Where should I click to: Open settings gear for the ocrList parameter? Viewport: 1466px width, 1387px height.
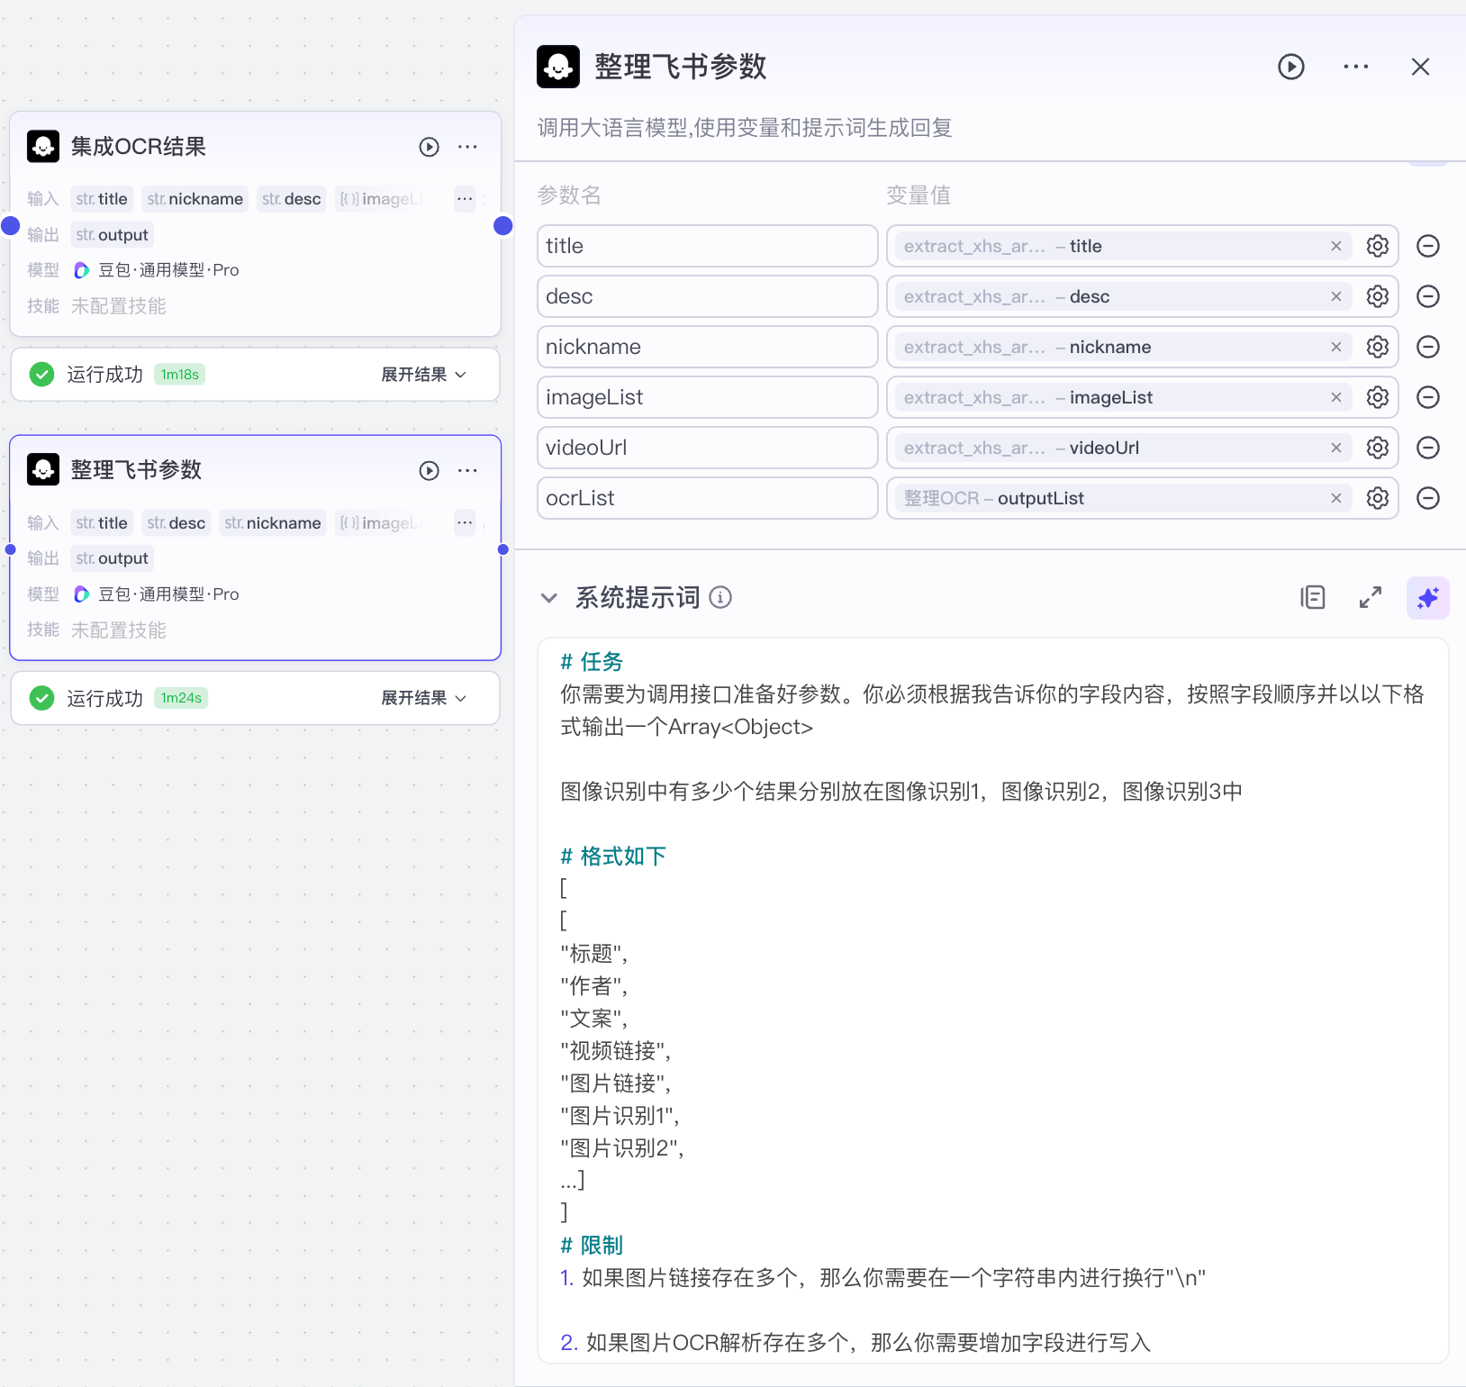(1378, 497)
